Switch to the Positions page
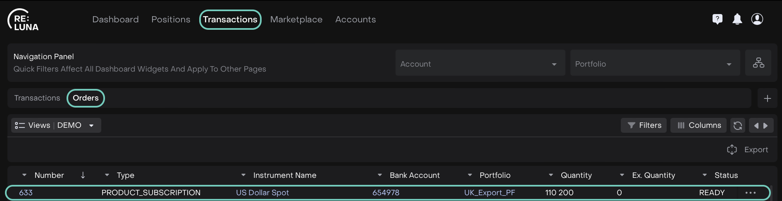Screen dimensions: 782x201 tap(171, 19)
